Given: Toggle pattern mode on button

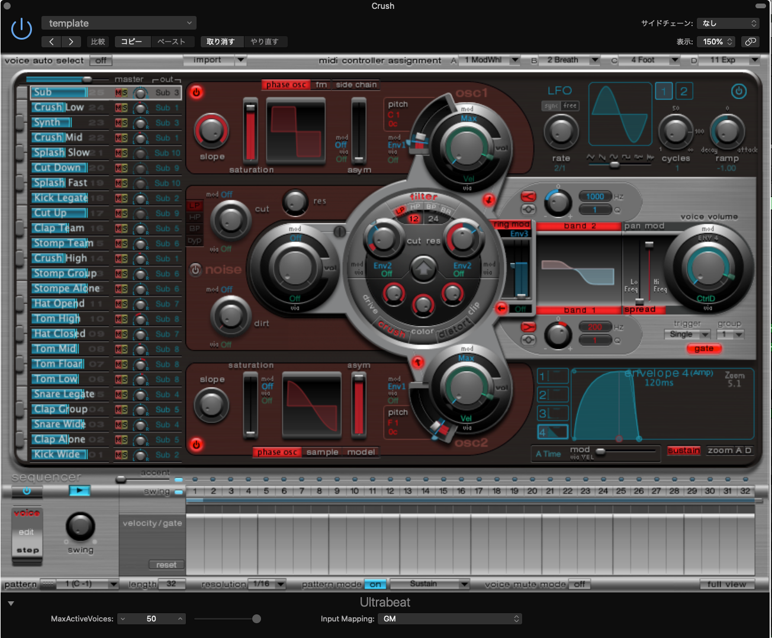Looking at the screenshot, I should (x=375, y=584).
